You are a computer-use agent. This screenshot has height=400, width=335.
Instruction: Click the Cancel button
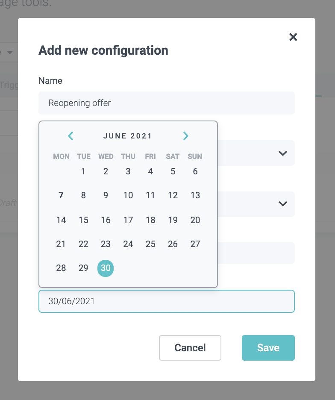pos(190,348)
